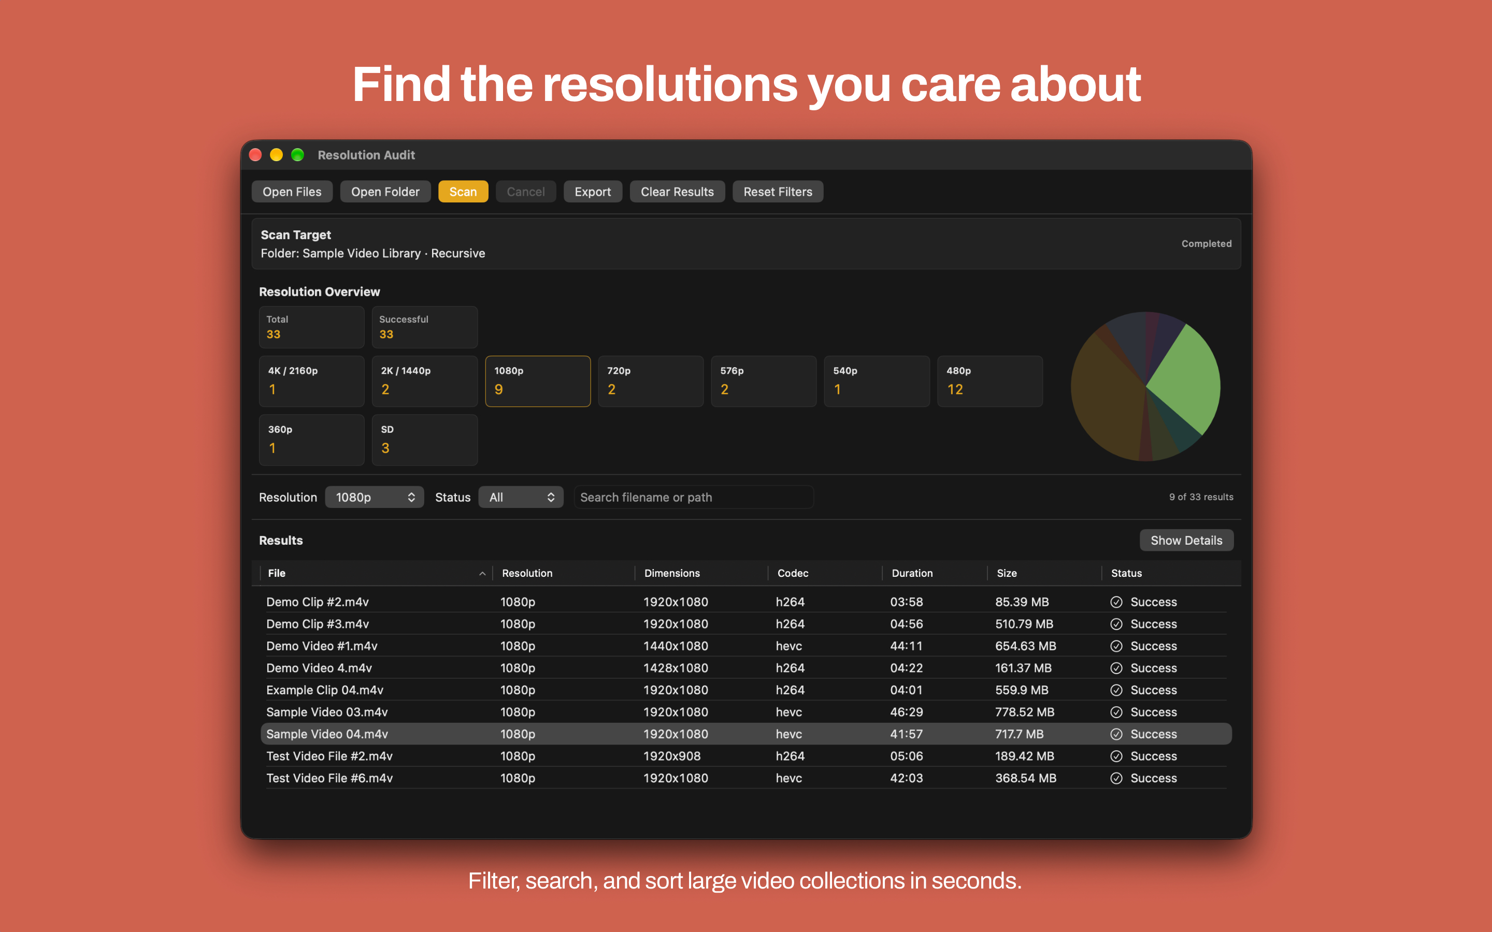Screen dimensions: 1492x932
Task: Open the Status All dropdown
Action: pos(521,497)
